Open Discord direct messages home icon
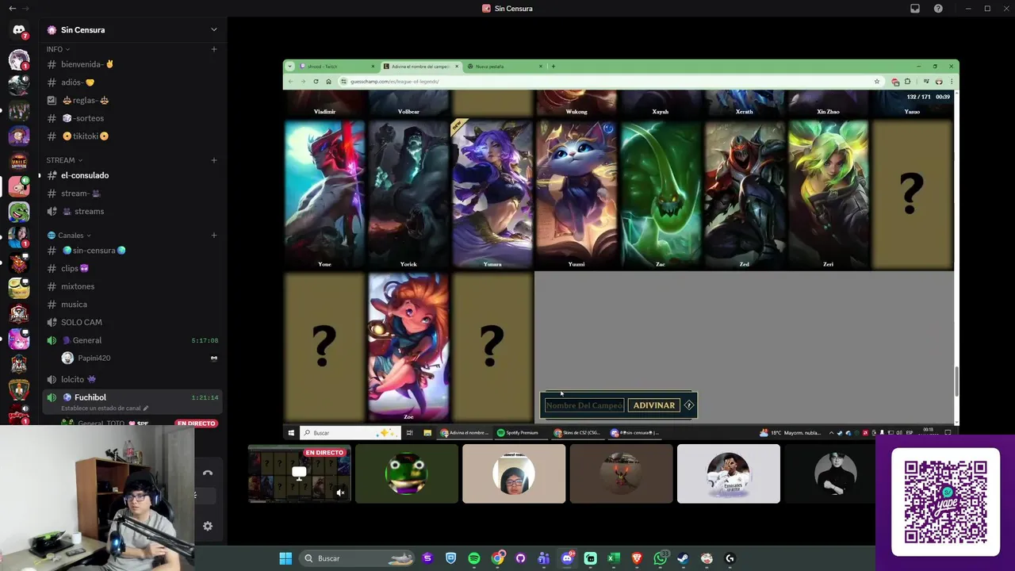The width and height of the screenshot is (1015, 571). tap(19, 30)
